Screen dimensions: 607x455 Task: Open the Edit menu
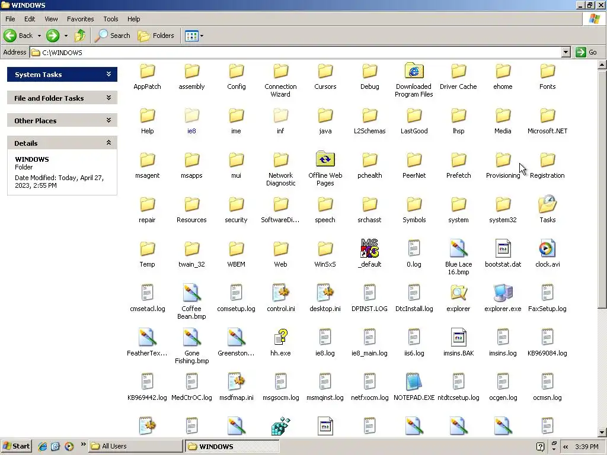click(30, 19)
